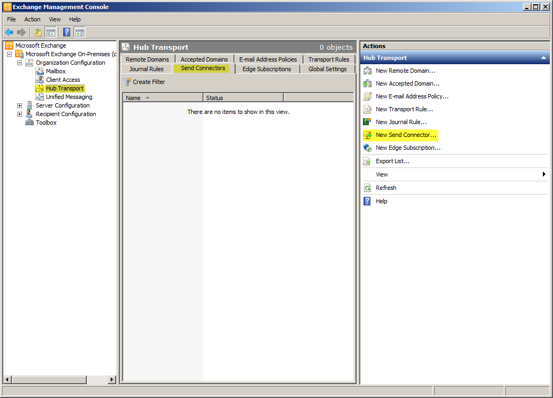Toggle the Show/Hide Action Pane toolbar icon
The height and width of the screenshot is (398, 553).
click(x=80, y=33)
